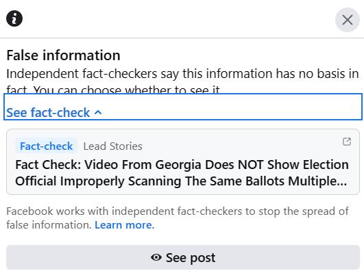Click the word post on the gray button
Screen dimensions: 364x273
pyautogui.click(x=203, y=258)
